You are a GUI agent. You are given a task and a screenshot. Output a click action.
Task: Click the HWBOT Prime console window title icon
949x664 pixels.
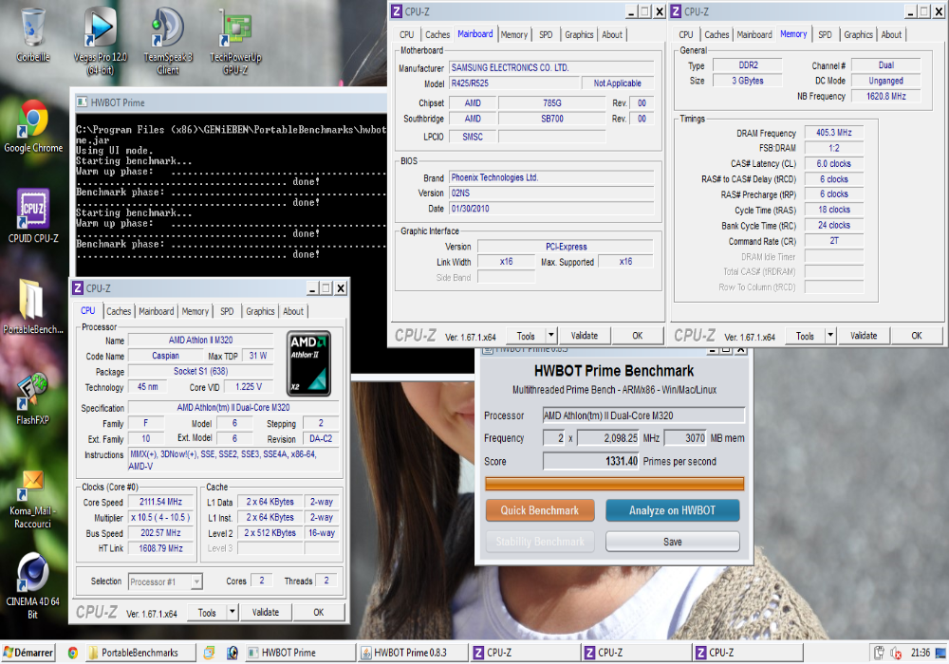coord(83,102)
